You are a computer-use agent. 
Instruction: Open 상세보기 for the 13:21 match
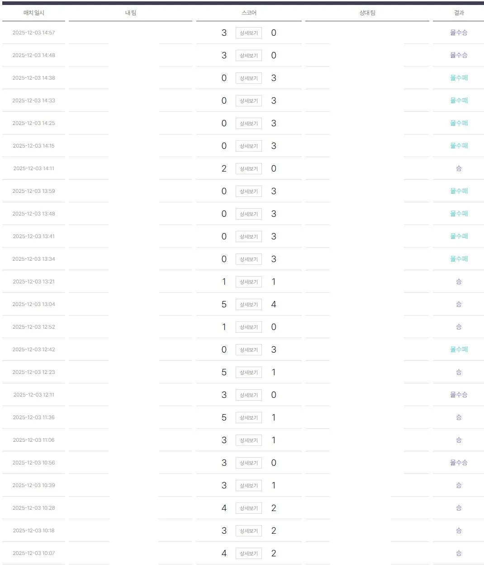(x=248, y=282)
